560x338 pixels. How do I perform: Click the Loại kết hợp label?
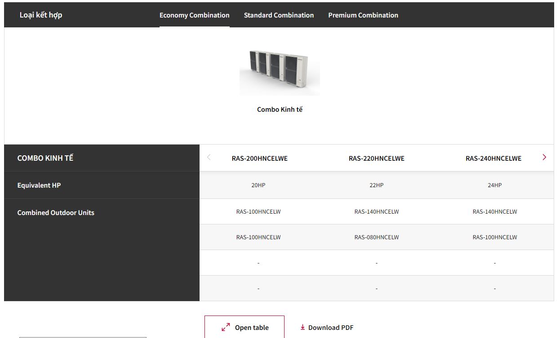pos(41,15)
